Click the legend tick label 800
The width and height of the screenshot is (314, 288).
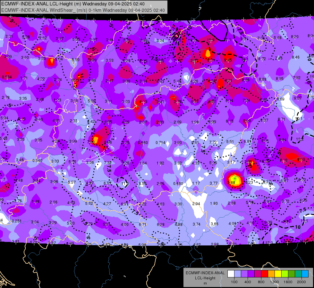pyautogui.click(x=261, y=282)
